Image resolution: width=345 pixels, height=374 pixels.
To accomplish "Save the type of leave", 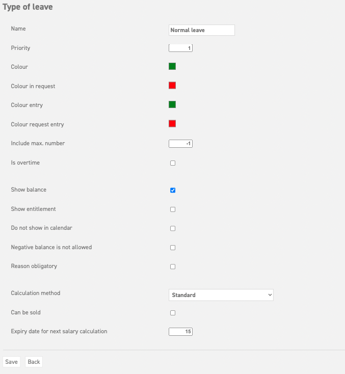I will (11, 362).
